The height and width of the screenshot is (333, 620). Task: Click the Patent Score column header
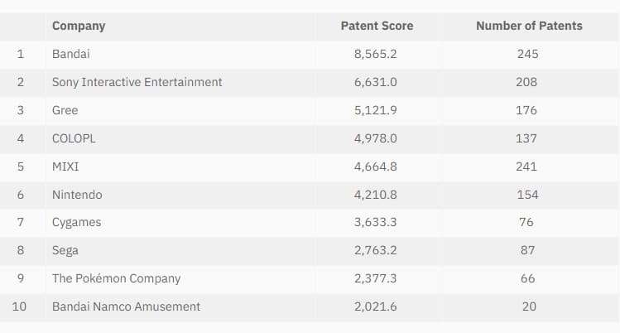(x=377, y=26)
